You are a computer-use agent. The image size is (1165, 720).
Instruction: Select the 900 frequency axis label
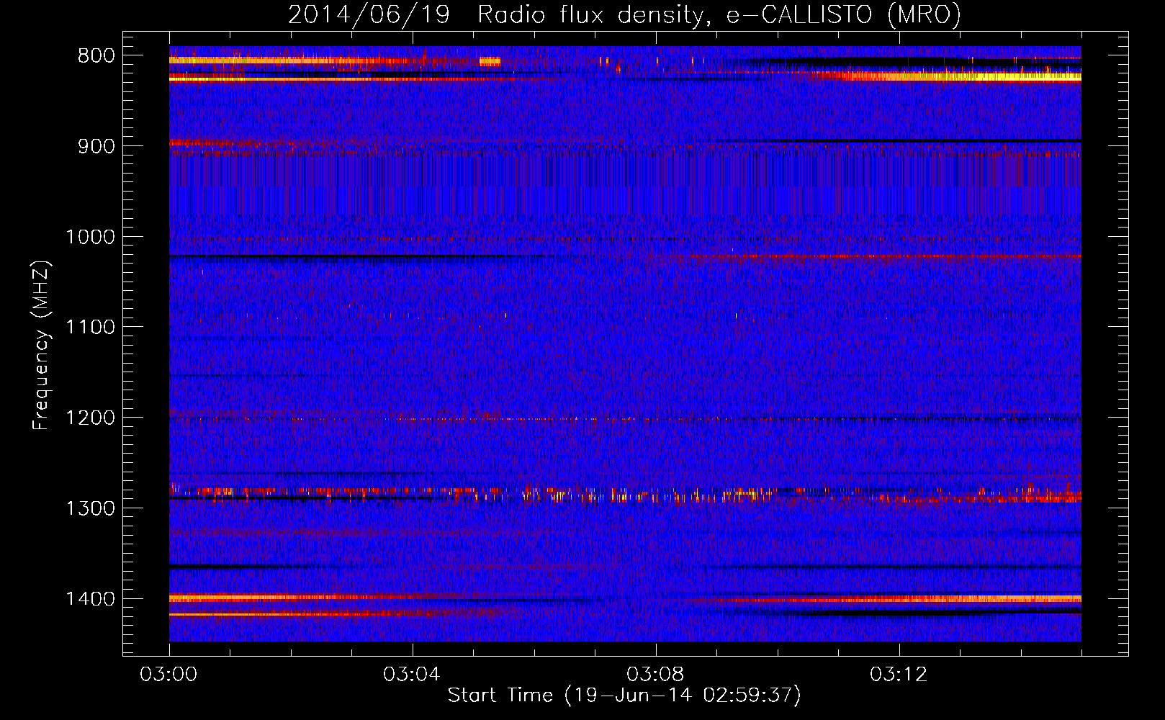pyautogui.click(x=96, y=146)
